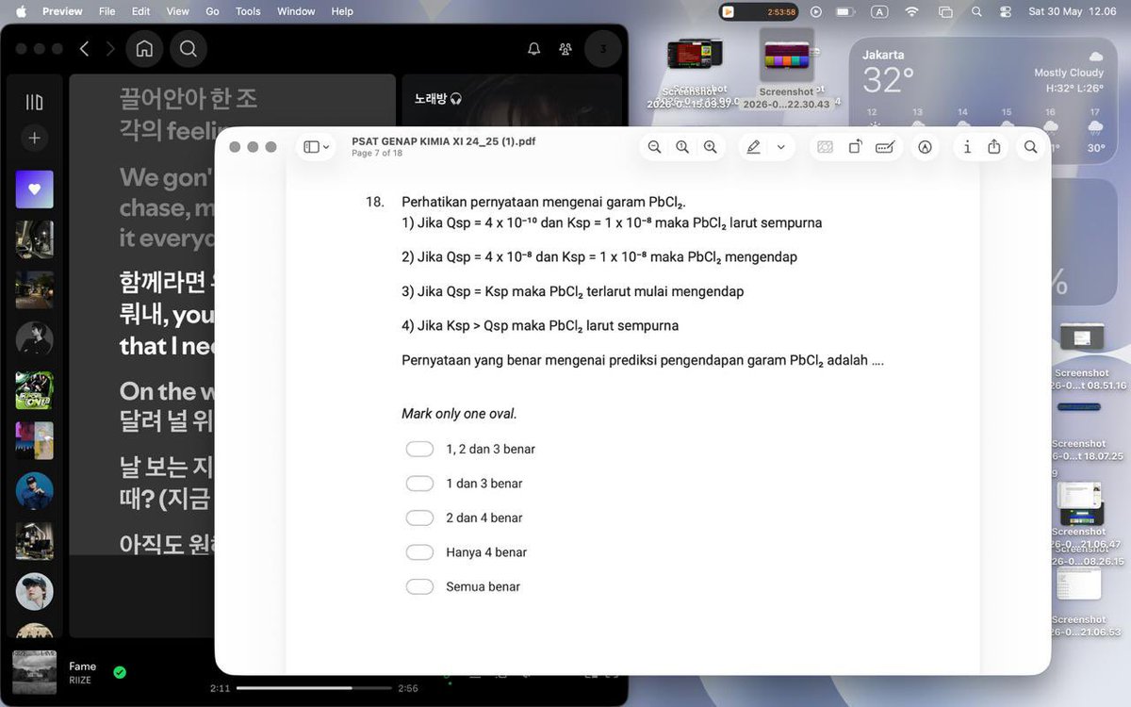Screen dimensions: 1131x707
Task: Open Spotlight search in menu bar
Action: (976, 11)
